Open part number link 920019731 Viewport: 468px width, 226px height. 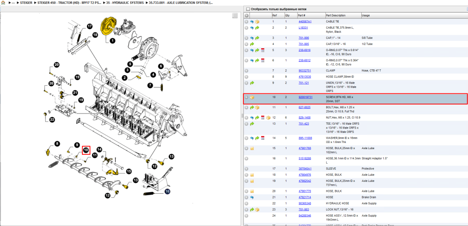[305, 97]
